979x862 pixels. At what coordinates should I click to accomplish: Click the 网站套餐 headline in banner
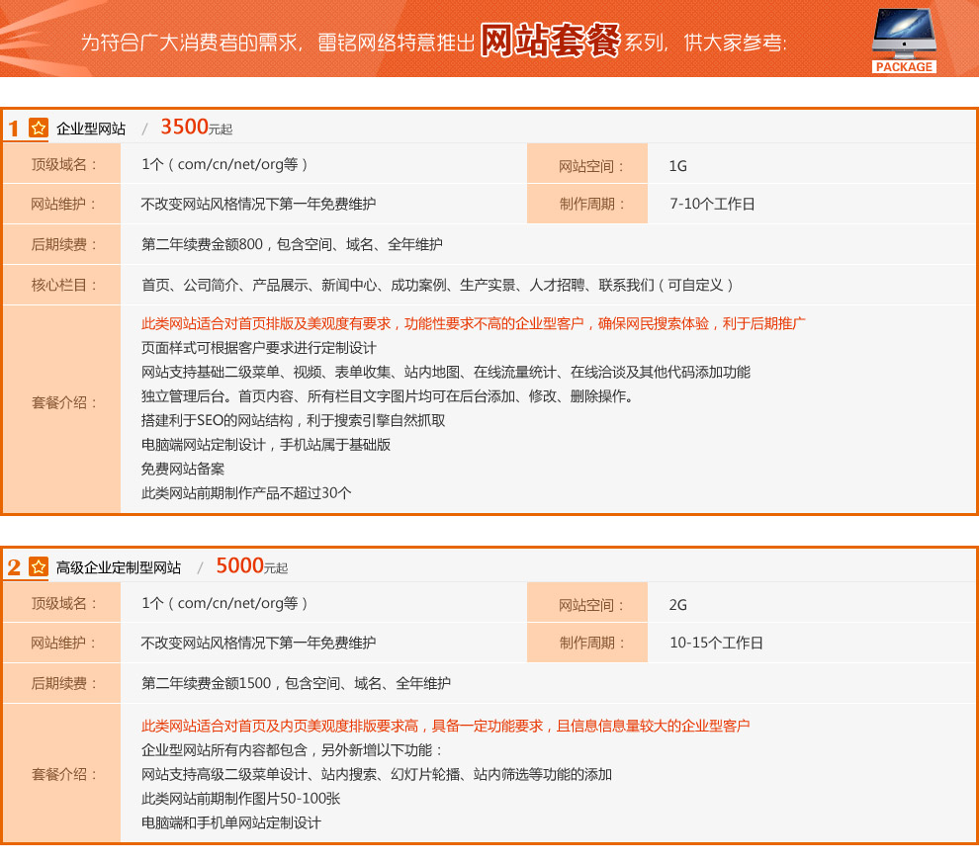point(550,40)
